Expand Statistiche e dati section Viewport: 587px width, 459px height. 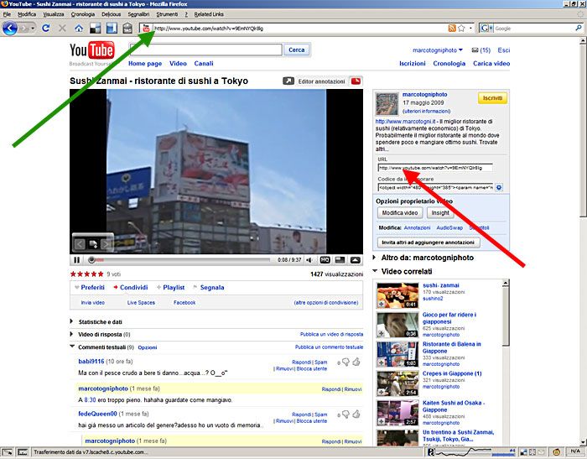pyautogui.click(x=71, y=321)
